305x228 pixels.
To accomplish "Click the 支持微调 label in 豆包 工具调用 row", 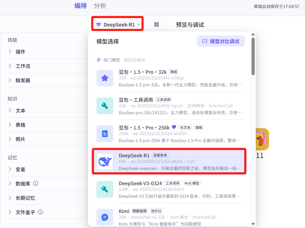I will (196, 106).
